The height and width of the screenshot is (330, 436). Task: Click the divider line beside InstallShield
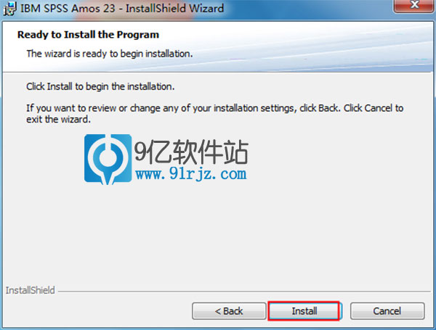click(x=244, y=292)
